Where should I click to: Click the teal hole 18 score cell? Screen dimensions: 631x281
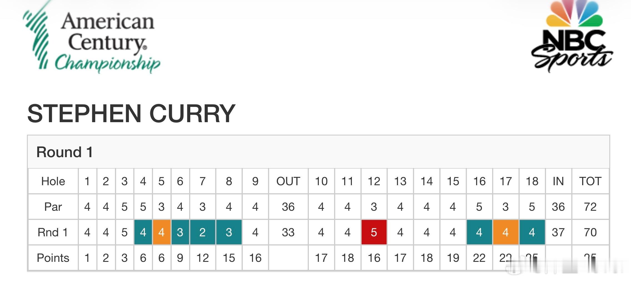click(x=532, y=232)
